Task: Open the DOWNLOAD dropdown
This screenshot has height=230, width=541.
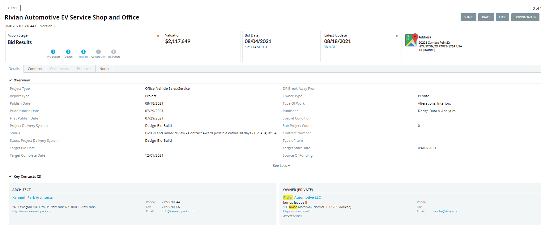Action: click(525, 17)
